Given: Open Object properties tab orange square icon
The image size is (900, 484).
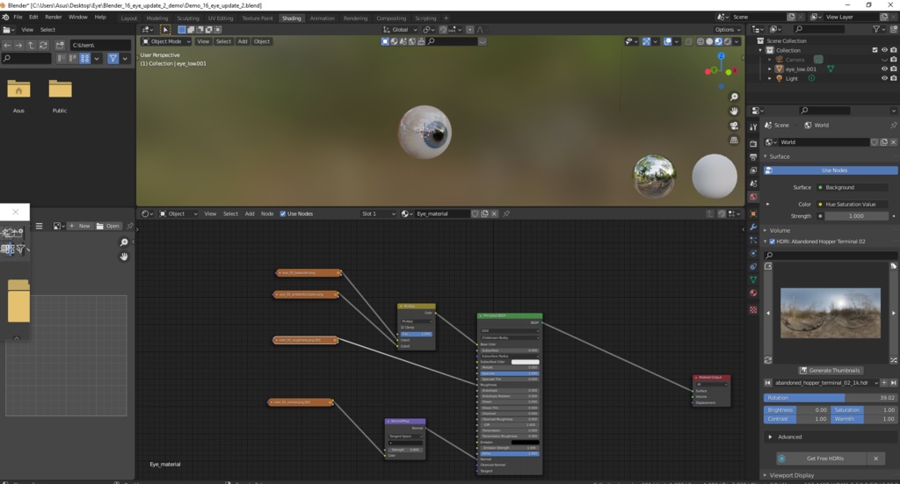Looking at the screenshot, I should 753,213.
